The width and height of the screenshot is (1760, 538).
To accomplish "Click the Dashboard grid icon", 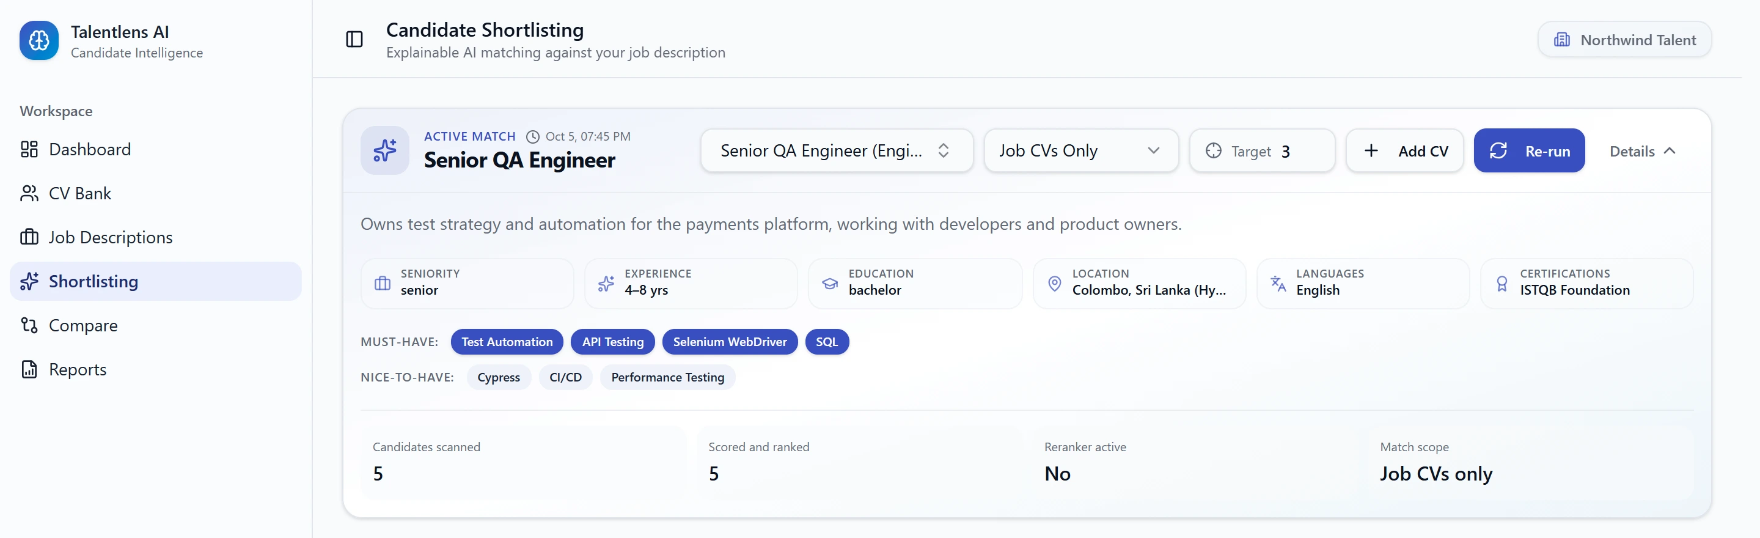I will 29,149.
